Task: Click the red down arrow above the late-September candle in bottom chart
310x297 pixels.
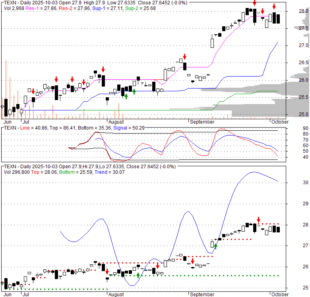Action: [x=258, y=220]
